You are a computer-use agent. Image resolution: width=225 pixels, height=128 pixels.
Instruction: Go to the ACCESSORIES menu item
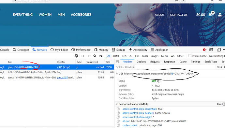tap(81, 15)
